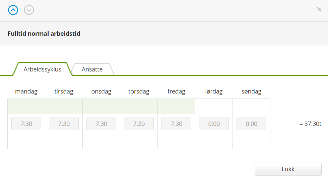The height and width of the screenshot is (178, 328).
Task: Click the weekly total 37:30t label
Action: 311,124
